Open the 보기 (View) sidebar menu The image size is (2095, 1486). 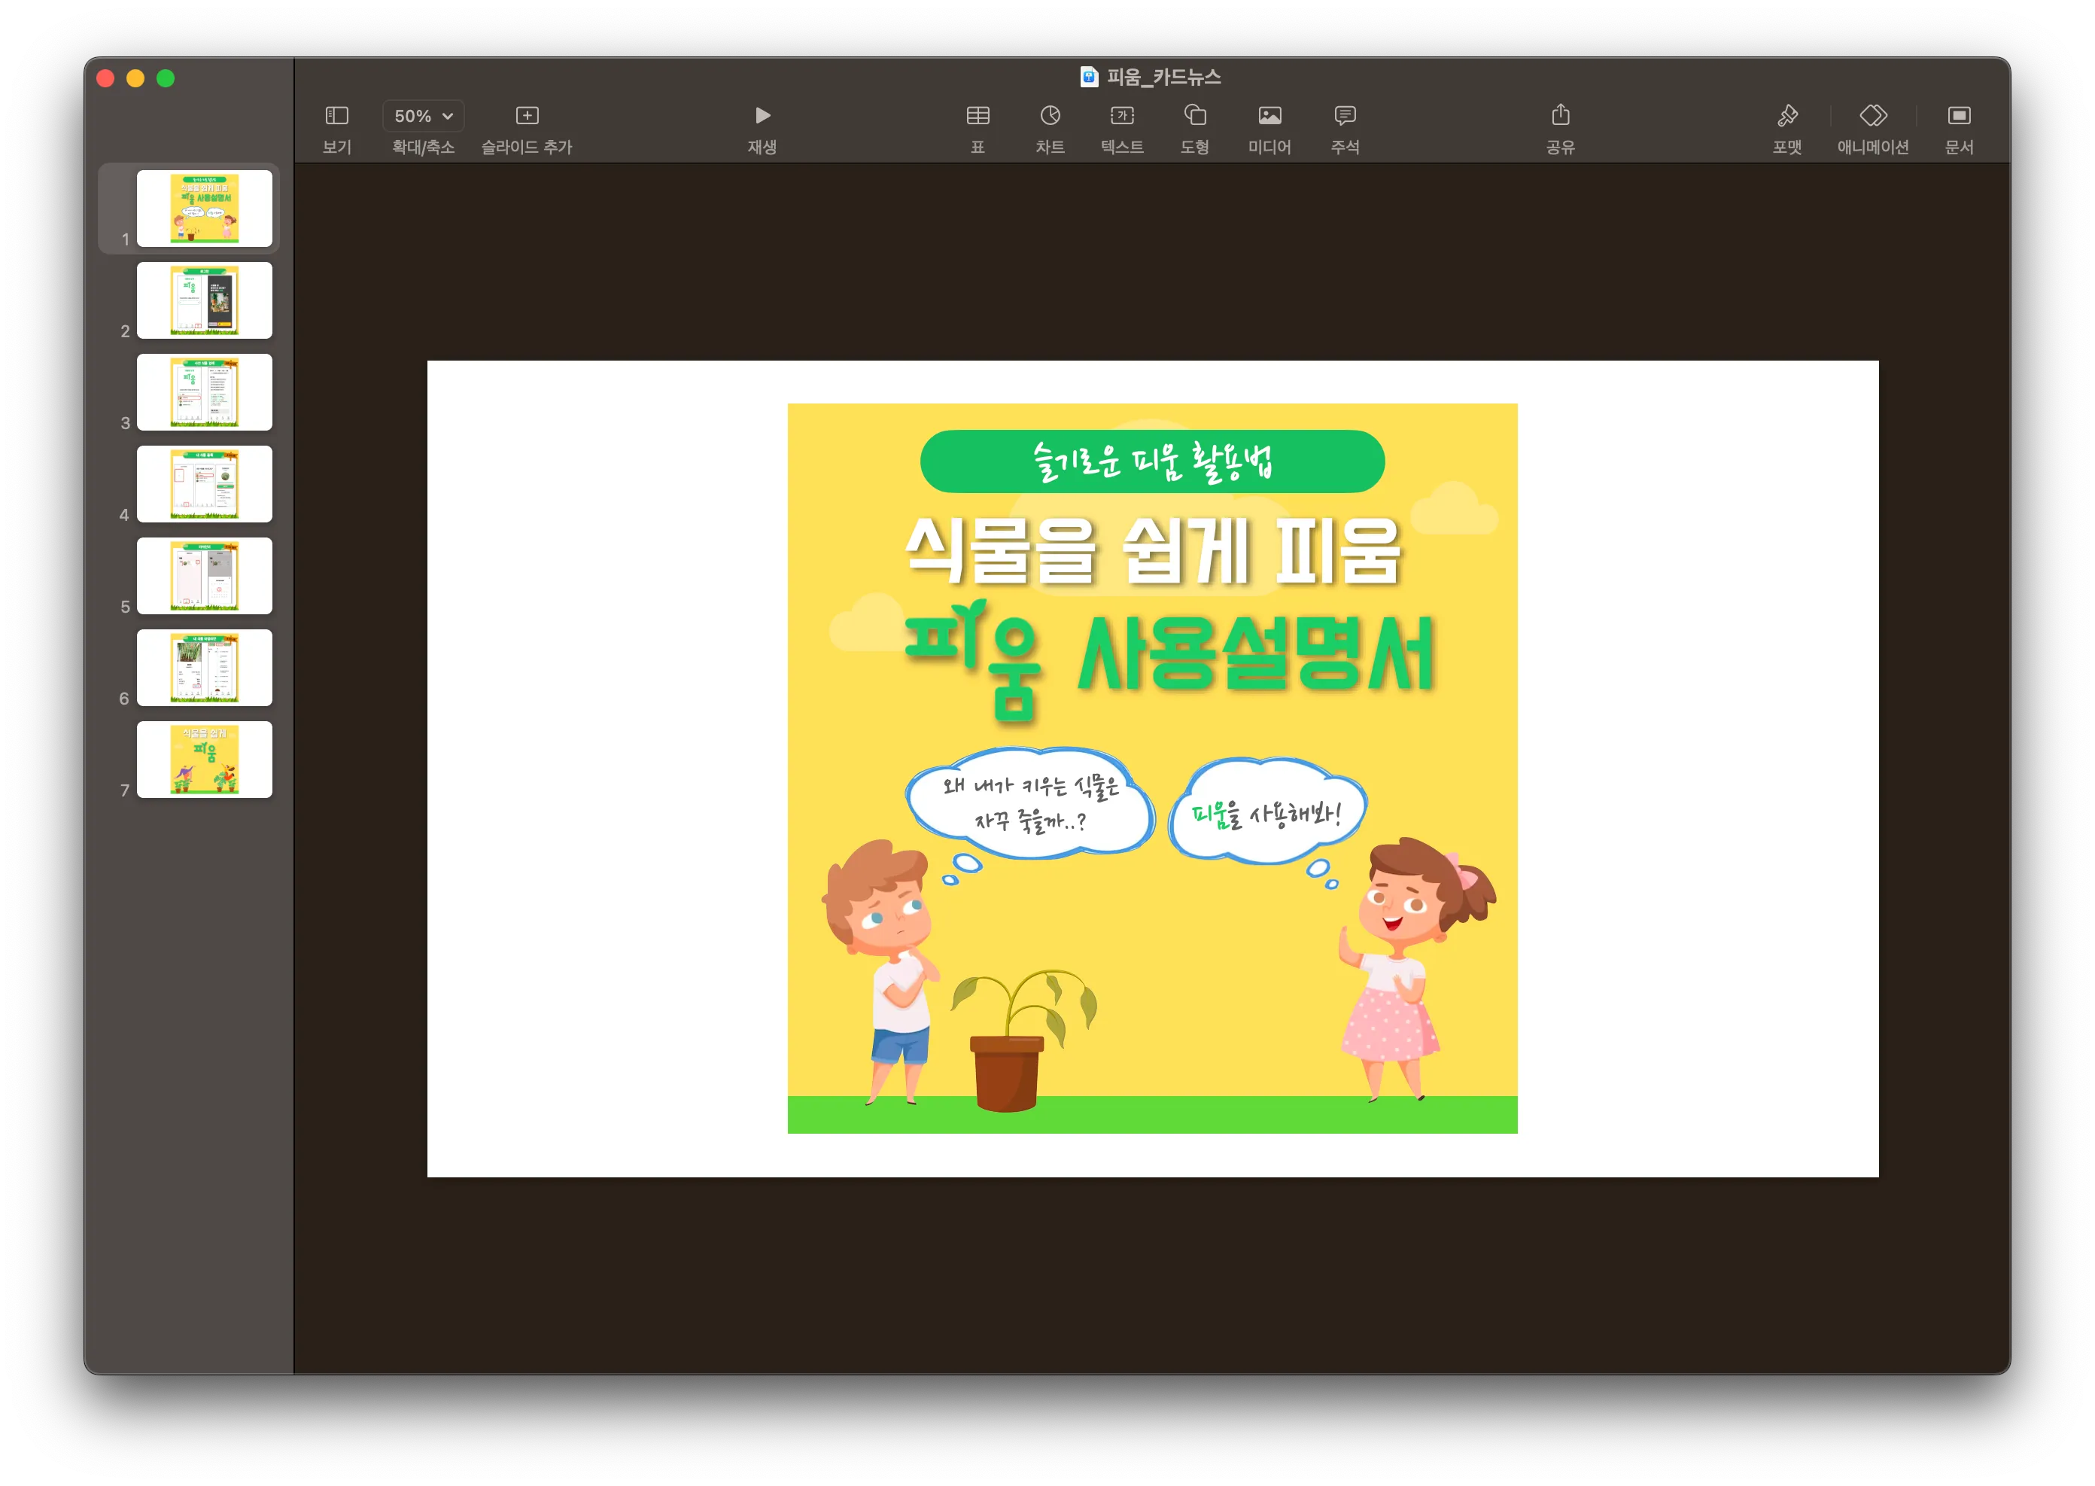(336, 116)
